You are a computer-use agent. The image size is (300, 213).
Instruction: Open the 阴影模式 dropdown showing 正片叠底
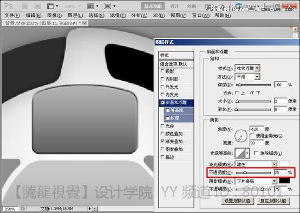tap(256, 181)
